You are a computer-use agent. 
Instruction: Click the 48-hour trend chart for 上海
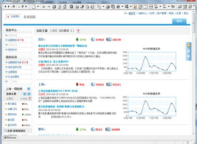[152, 106]
